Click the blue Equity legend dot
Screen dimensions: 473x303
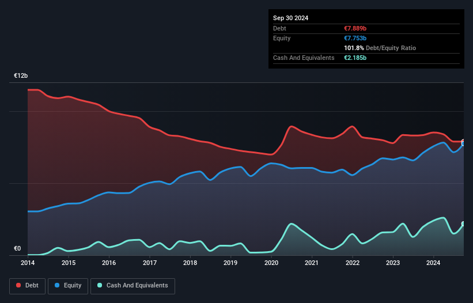tap(57, 285)
